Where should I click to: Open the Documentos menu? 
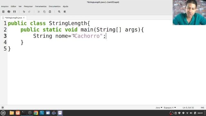click(x=55, y=6)
